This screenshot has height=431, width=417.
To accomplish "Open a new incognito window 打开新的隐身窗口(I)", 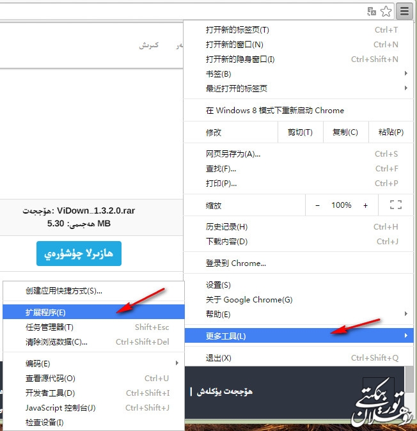I will coord(299,59).
